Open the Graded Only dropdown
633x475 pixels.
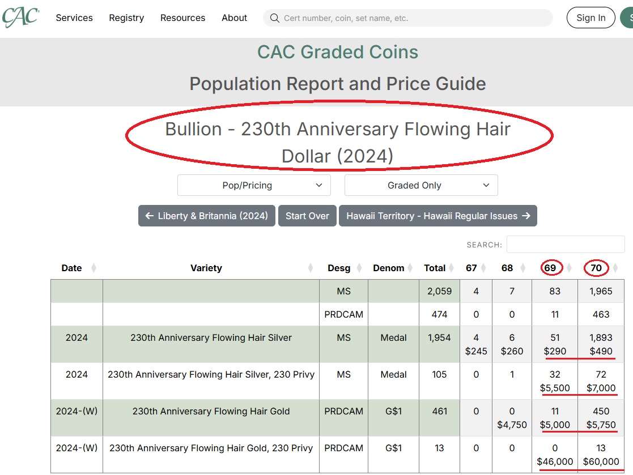click(x=421, y=185)
